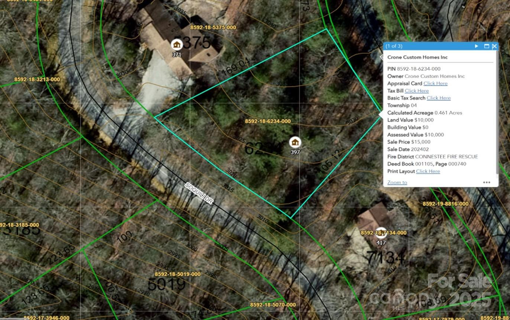Click the next feature arrow in the popup header

click(477, 46)
